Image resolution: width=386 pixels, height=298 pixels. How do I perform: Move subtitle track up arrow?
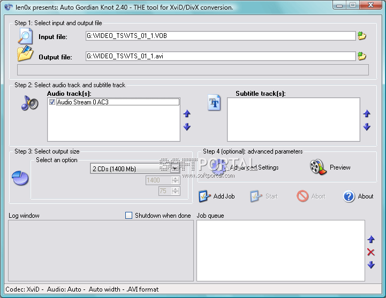pos(367,114)
